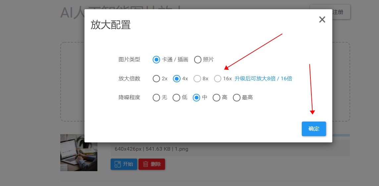The height and width of the screenshot is (186, 379).
Task: Close the 放大配置 dialog with X
Action: [x=322, y=20]
